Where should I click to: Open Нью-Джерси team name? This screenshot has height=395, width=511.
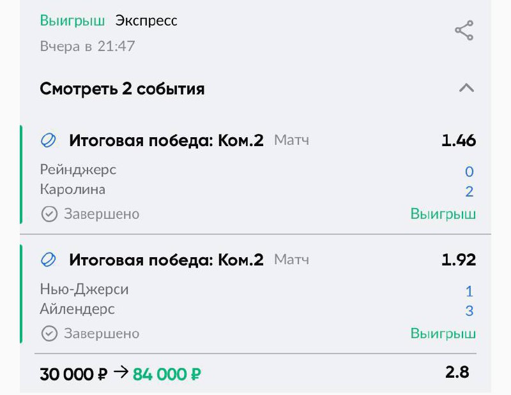pyautogui.click(x=84, y=290)
